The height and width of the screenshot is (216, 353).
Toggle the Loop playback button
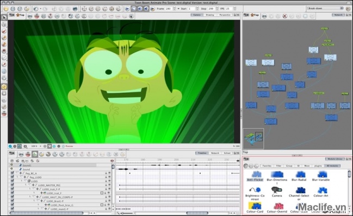click(133, 9)
